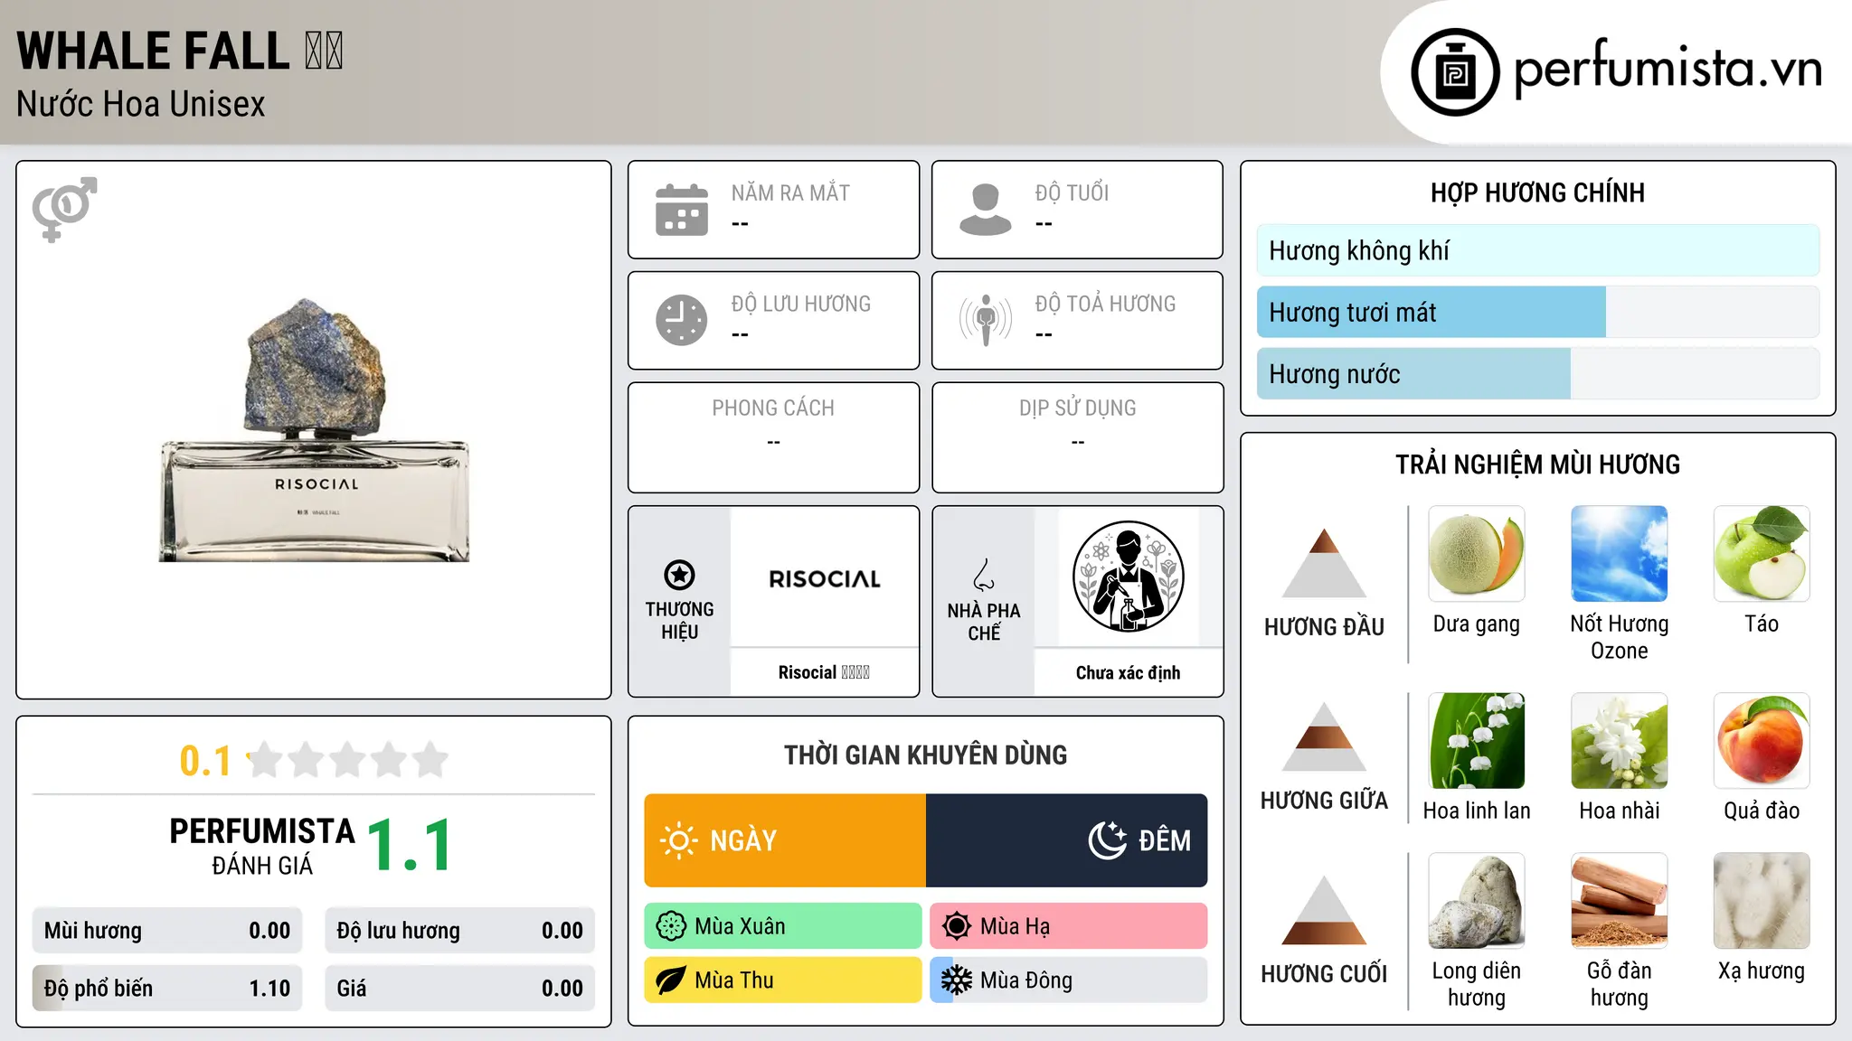Click the sun icon next to NGÀY
The image size is (1852, 1041).
coord(679,840)
